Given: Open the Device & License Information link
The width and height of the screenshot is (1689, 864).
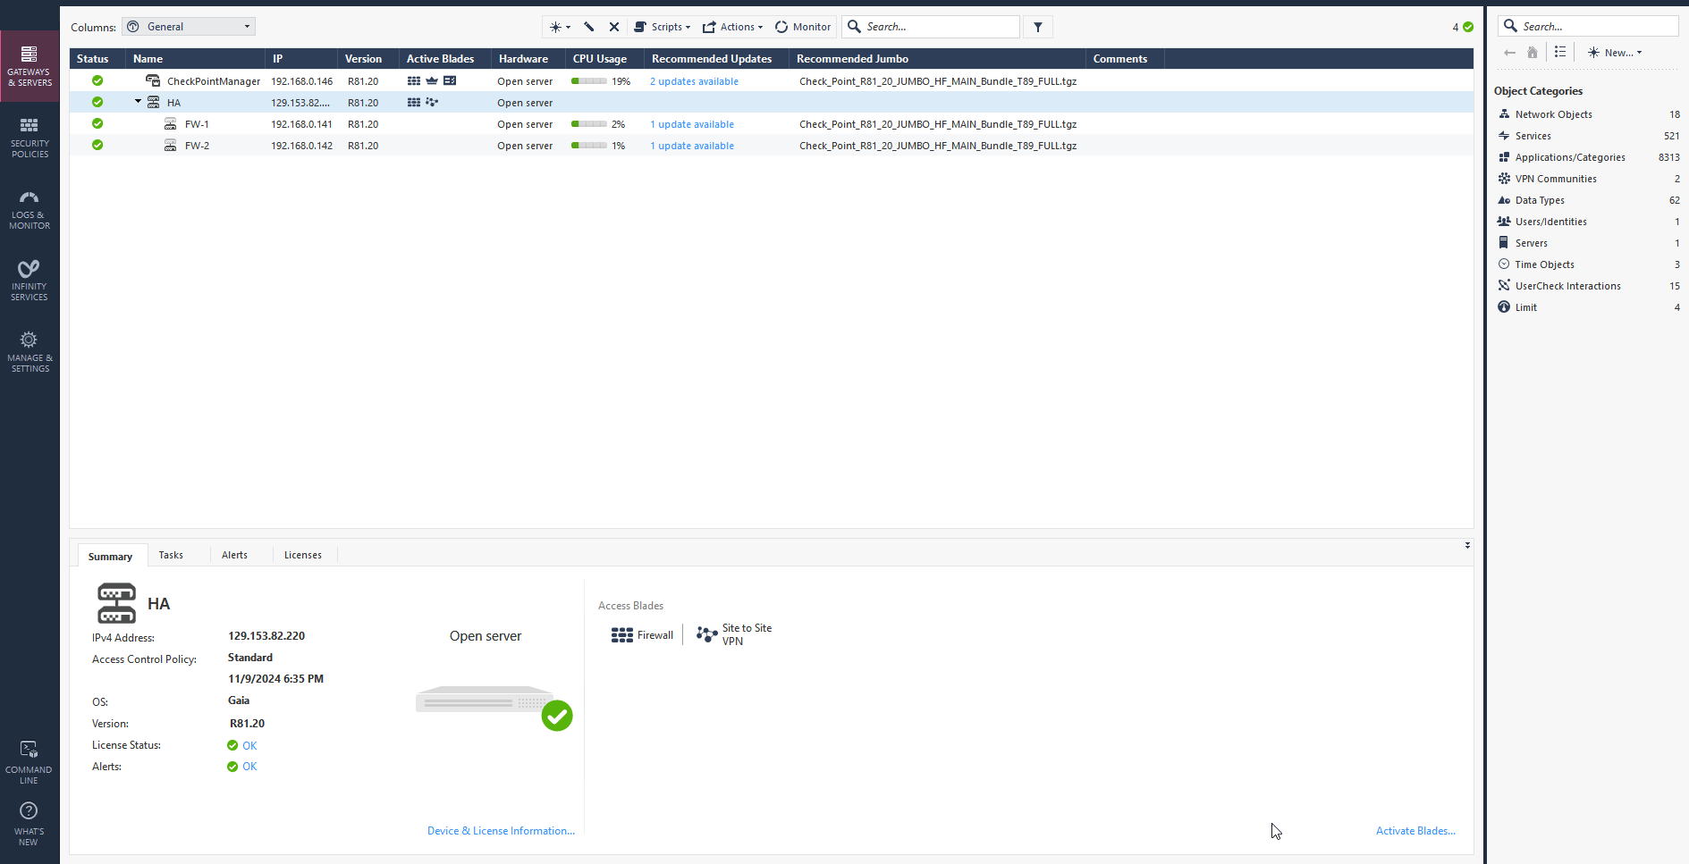Looking at the screenshot, I should click(501, 831).
